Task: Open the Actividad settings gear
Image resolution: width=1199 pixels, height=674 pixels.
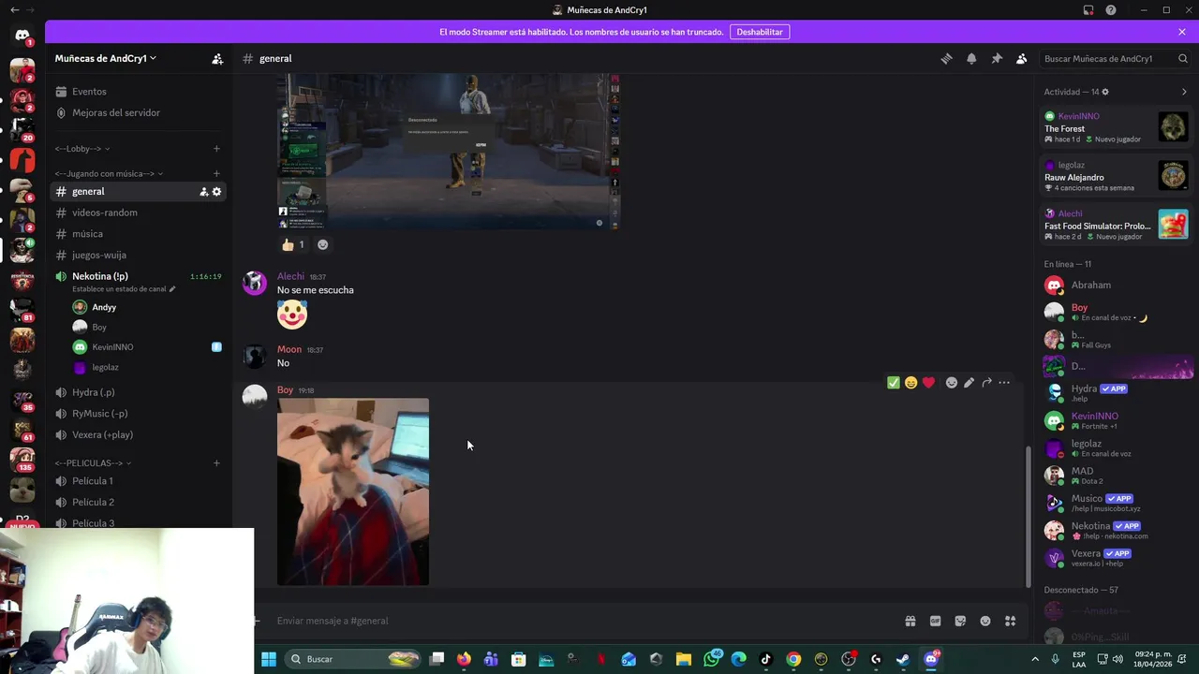Action: [1105, 92]
